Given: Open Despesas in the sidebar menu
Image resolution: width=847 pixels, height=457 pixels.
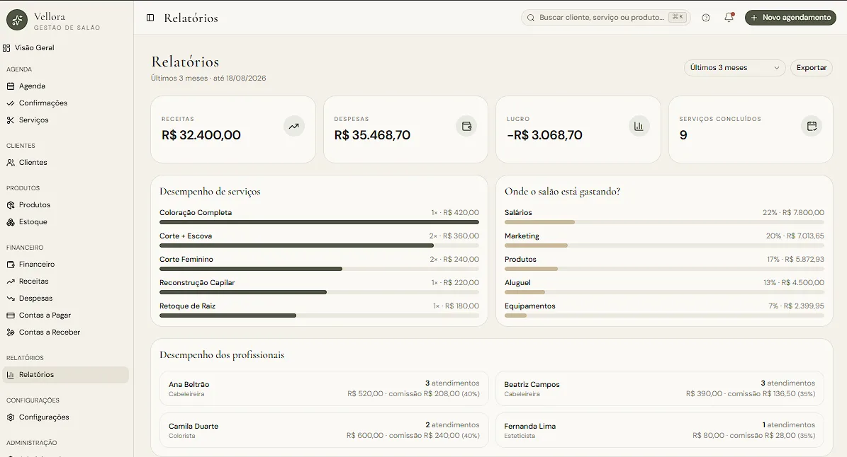Looking at the screenshot, I should (x=66, y=299).
